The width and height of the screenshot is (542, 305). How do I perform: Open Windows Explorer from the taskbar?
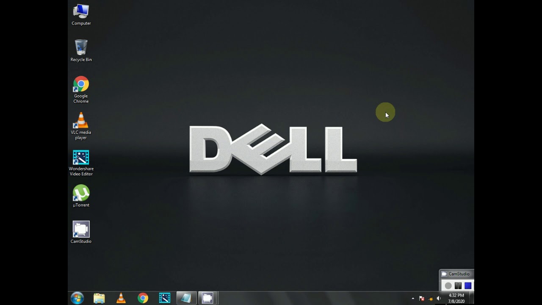click(99, 298)
